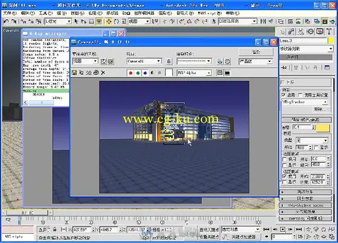This screenshot has height=243, width=338.
Task: Toggle far attenuation Use checkbox
Action: (x=285, y=176)
